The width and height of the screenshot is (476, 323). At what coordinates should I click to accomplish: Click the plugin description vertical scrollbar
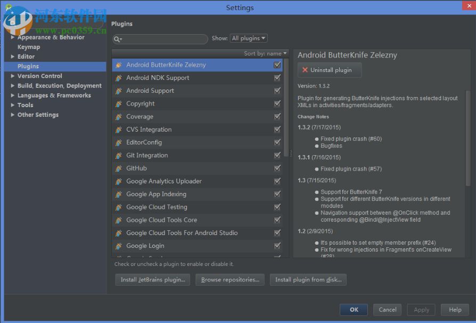(468, 139)
